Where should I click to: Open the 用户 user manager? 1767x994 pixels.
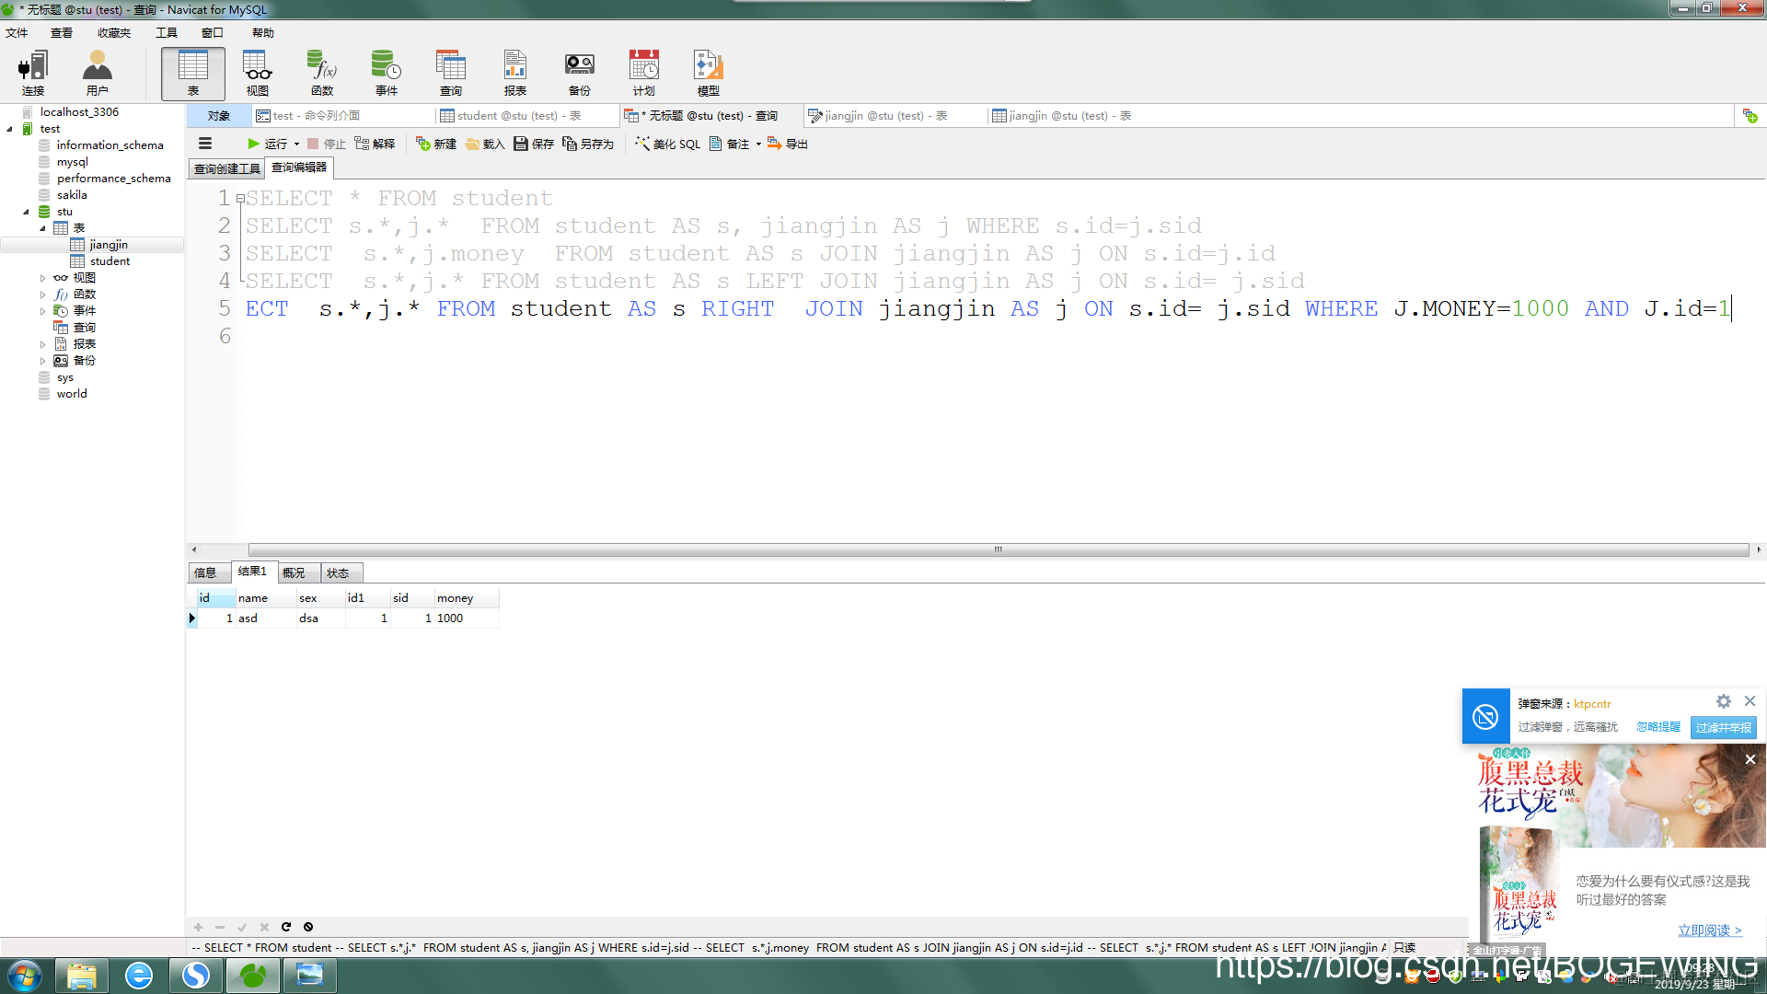pos(97,74)
